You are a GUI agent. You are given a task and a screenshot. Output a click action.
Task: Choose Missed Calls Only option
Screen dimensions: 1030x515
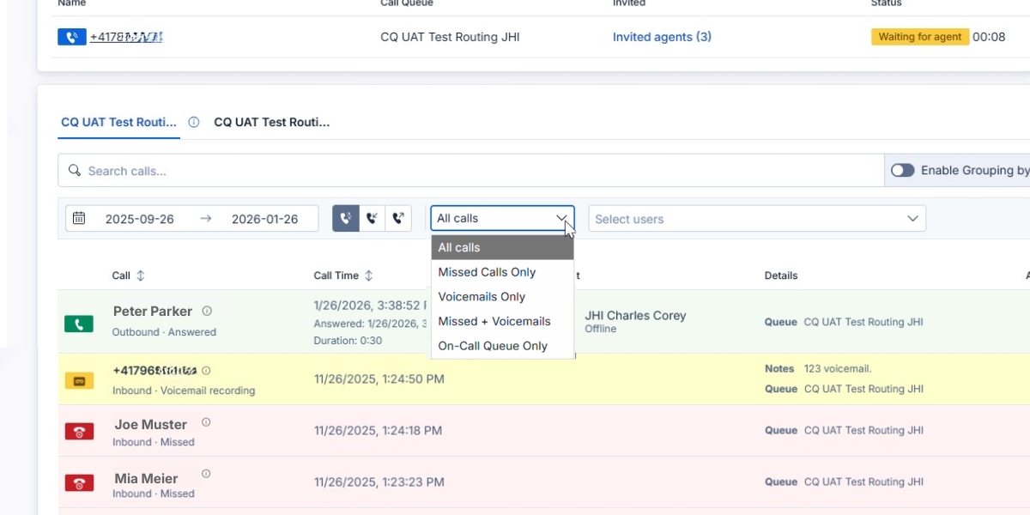pos(502,272)
